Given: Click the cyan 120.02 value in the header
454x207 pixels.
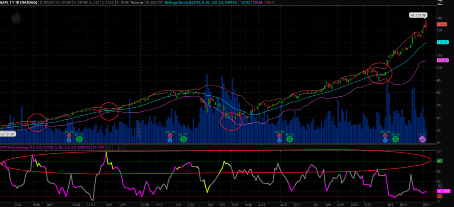Looking at the screenshot, I should (x=244, y=2).
